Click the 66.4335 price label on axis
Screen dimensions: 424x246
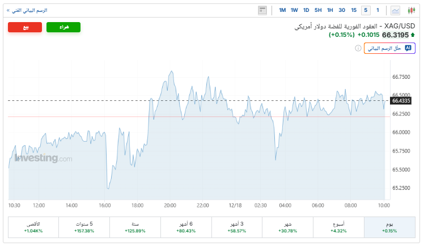click(401, 100)
